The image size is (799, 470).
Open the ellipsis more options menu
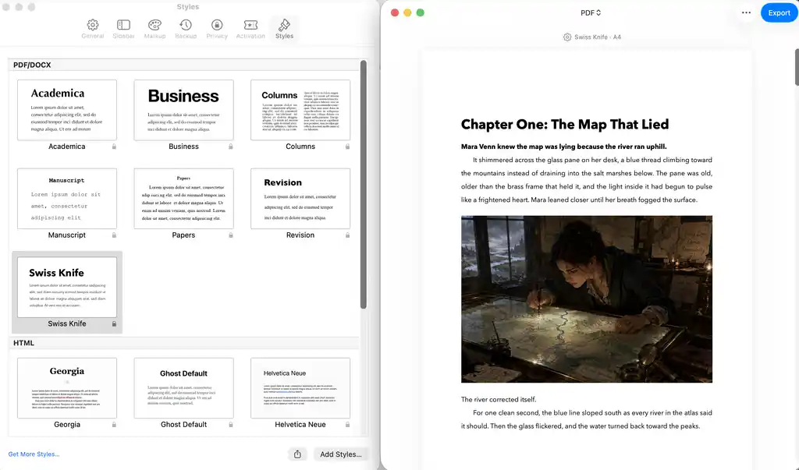click(746, 12)
